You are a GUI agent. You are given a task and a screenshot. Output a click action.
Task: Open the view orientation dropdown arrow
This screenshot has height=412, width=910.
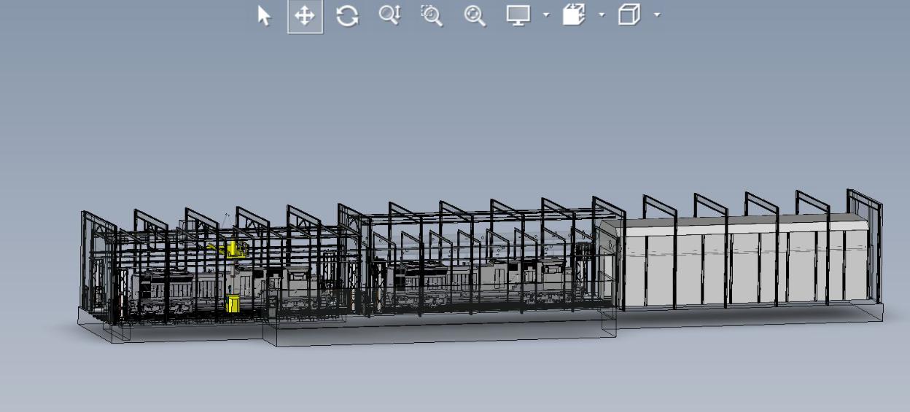pos(602,15)
